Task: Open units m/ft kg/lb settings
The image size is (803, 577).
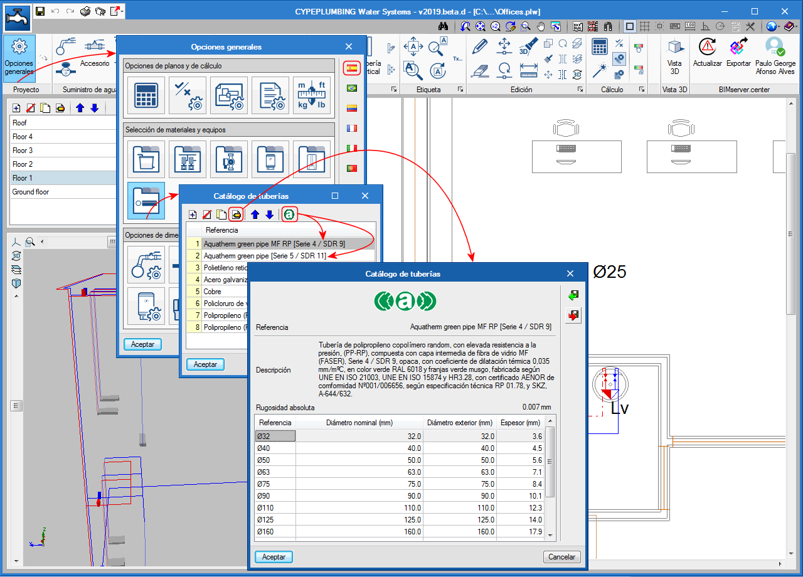Action: [x=312, y=95]
